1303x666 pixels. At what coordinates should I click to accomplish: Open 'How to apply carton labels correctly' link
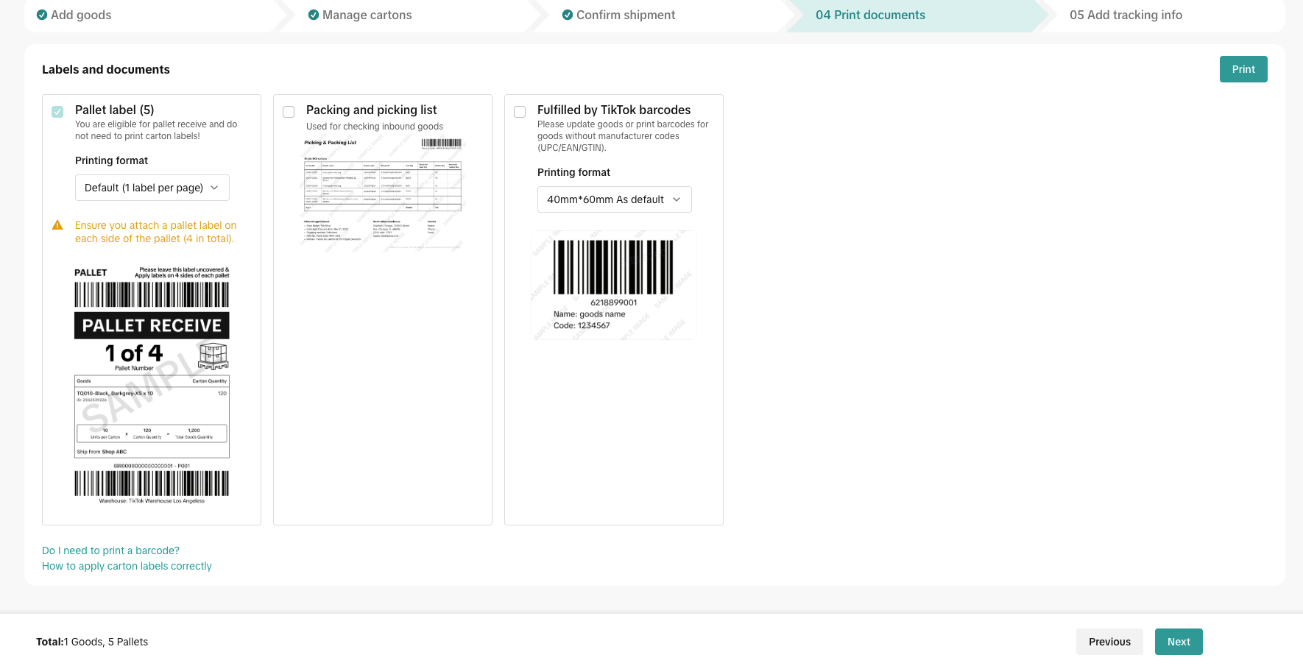point(127,566)
